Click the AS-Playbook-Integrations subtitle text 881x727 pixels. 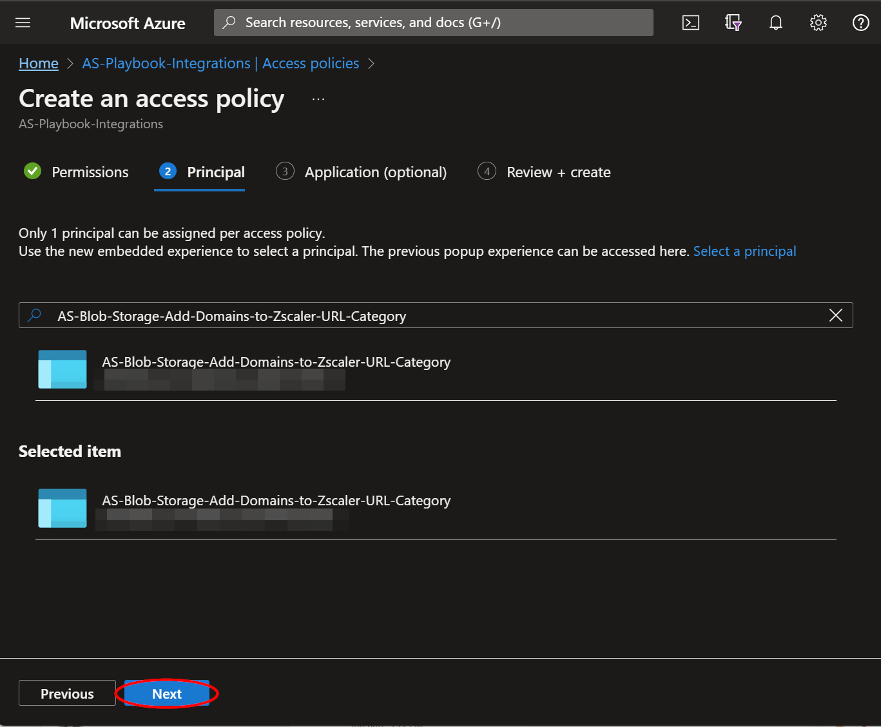coord(91,124)
